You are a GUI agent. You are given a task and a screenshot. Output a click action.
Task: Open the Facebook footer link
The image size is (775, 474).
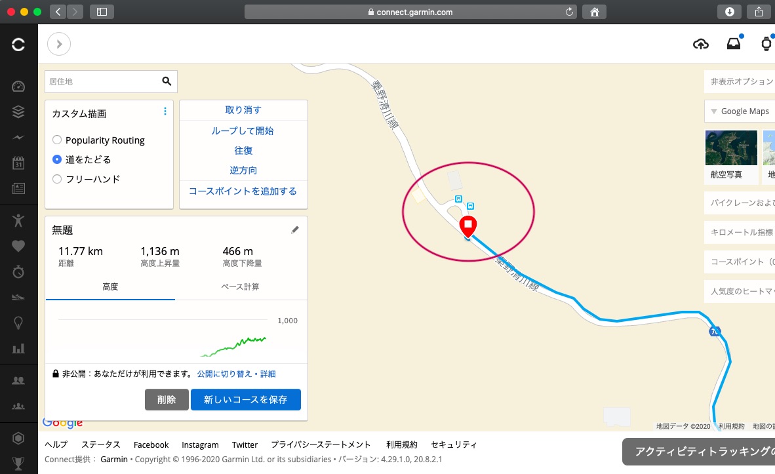pyautogui.click(x=151, y=445)
